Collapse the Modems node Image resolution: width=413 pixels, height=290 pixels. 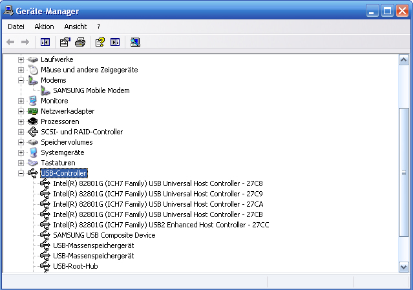(x=21, y=80)
